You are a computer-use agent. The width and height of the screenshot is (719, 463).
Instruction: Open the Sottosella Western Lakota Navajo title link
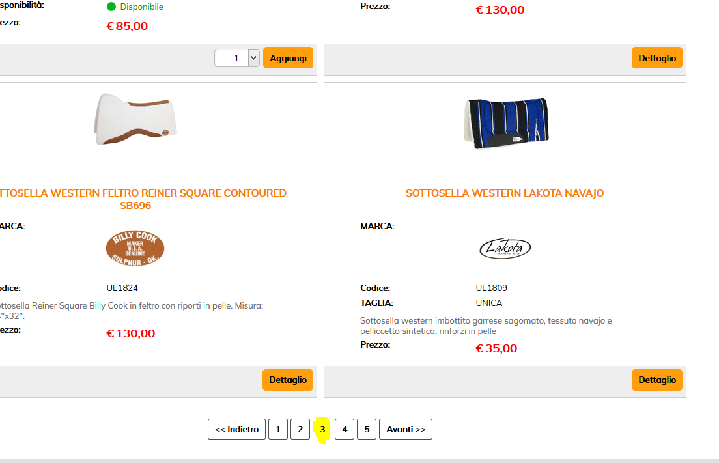pos(505,193)
